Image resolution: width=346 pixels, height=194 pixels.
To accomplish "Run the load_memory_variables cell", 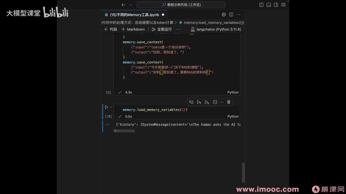I will (x=106, y=107).
